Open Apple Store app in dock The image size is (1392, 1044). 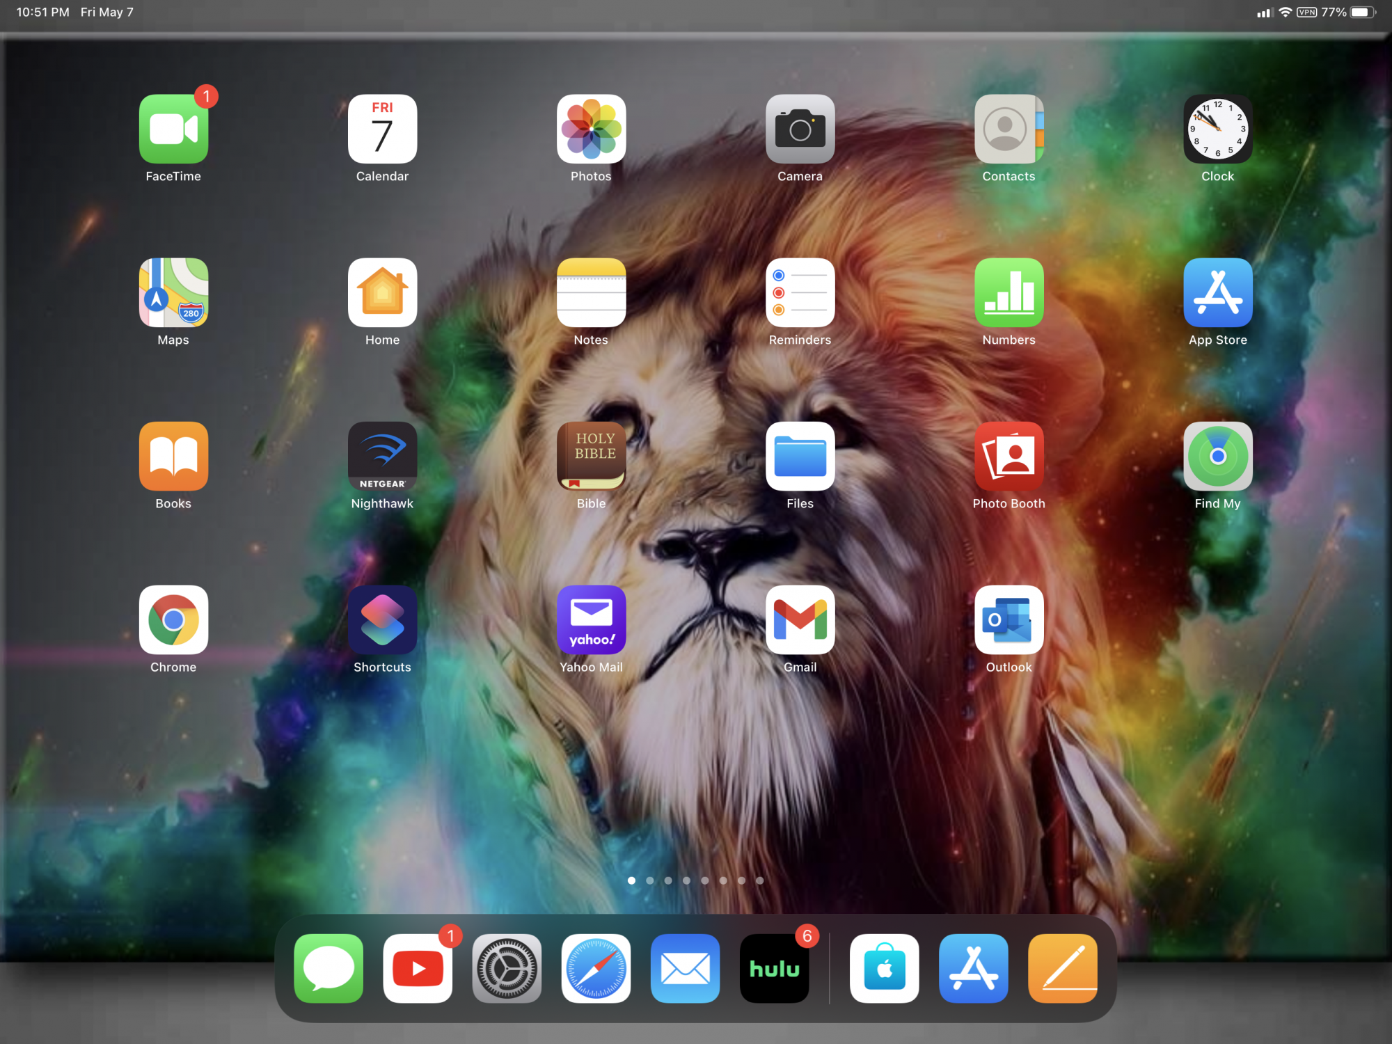click(x=884, y=968)
